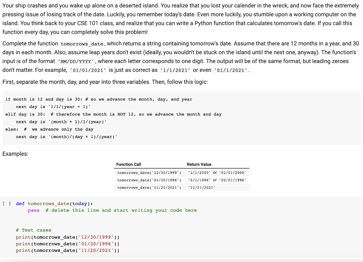Click pseudocode "next day is '(month)/(day + 1)/(year)'"
This screenshot has width=363, height=262.
coord(66,137)
